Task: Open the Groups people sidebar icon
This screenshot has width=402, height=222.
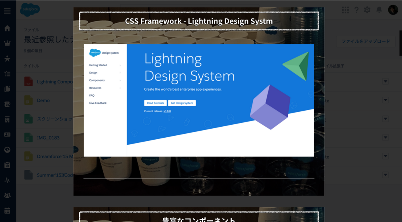Action: (x=7, y=195)
